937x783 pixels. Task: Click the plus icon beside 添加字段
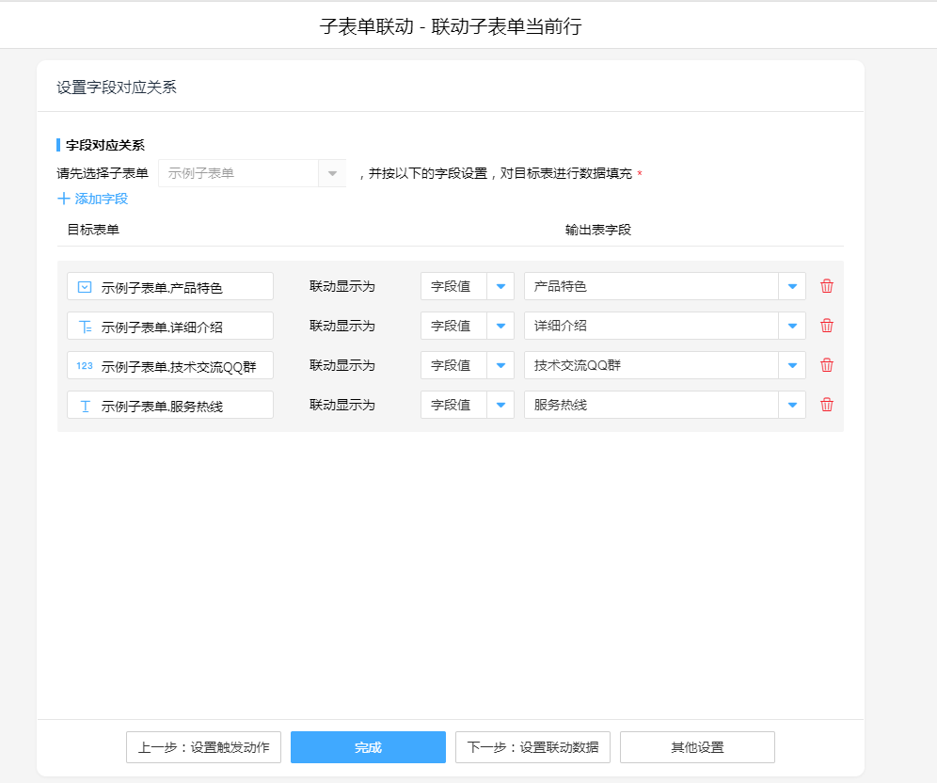tap(64, 199)
